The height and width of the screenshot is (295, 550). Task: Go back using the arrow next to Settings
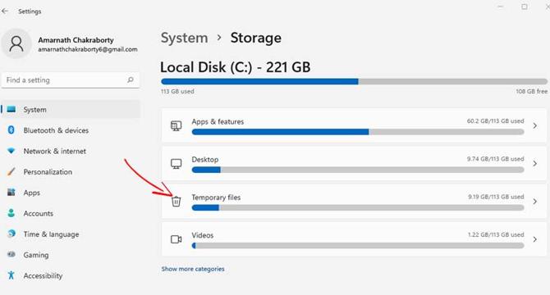pos(5,11)
